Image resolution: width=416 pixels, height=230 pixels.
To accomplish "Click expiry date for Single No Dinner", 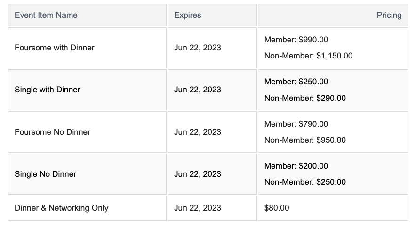I will (197, 174).
